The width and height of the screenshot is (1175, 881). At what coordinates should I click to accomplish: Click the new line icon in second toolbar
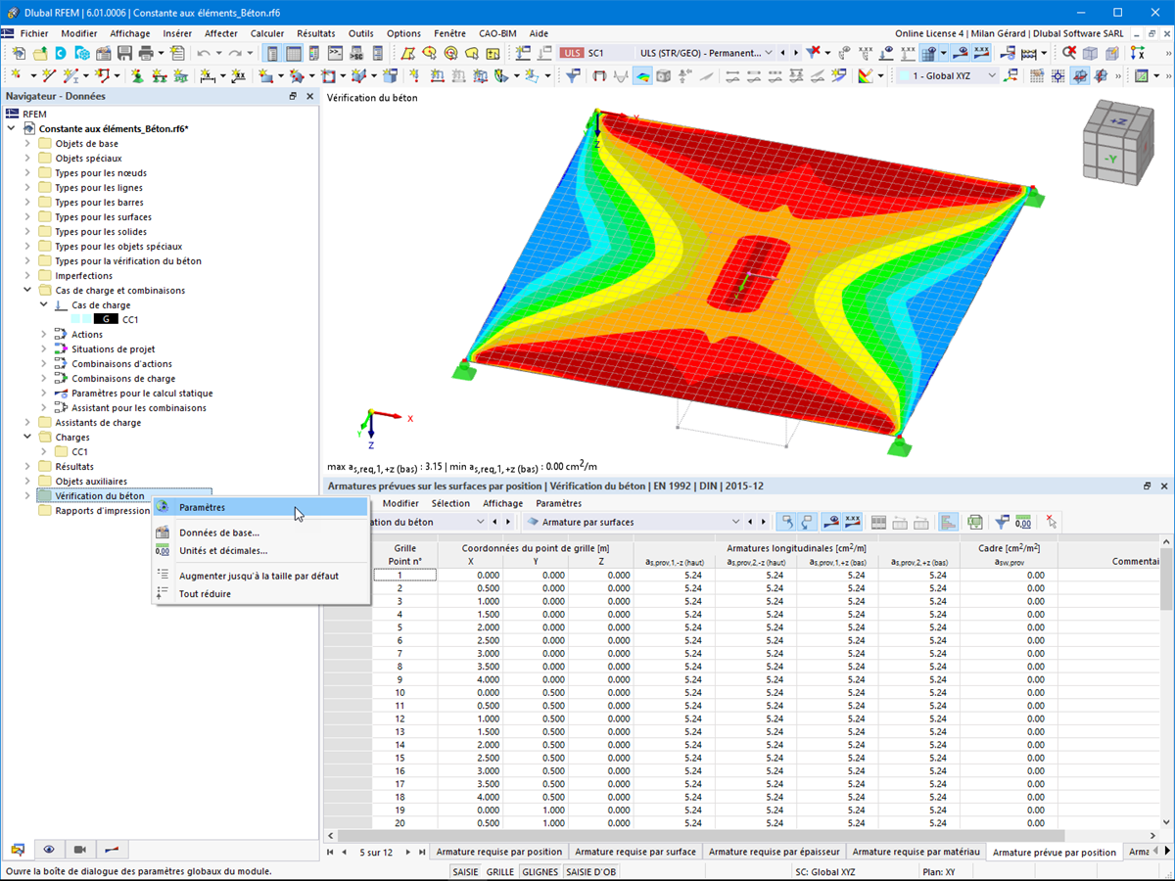(47, 75)
